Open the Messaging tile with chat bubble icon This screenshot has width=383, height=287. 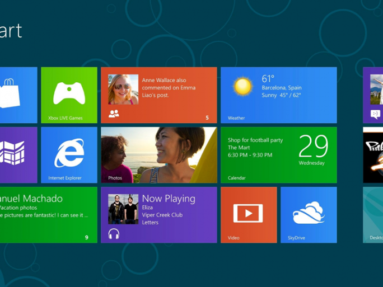click(373, 95)
